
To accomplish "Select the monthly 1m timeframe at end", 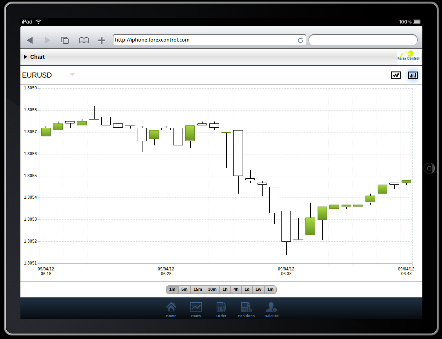I will click(x=270, y=290).
